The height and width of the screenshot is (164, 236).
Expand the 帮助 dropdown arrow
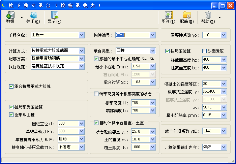point(219,18)
